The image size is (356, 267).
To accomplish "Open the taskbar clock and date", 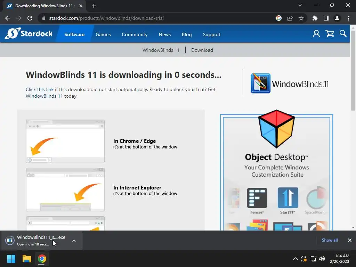I will [x=340, y=259].
